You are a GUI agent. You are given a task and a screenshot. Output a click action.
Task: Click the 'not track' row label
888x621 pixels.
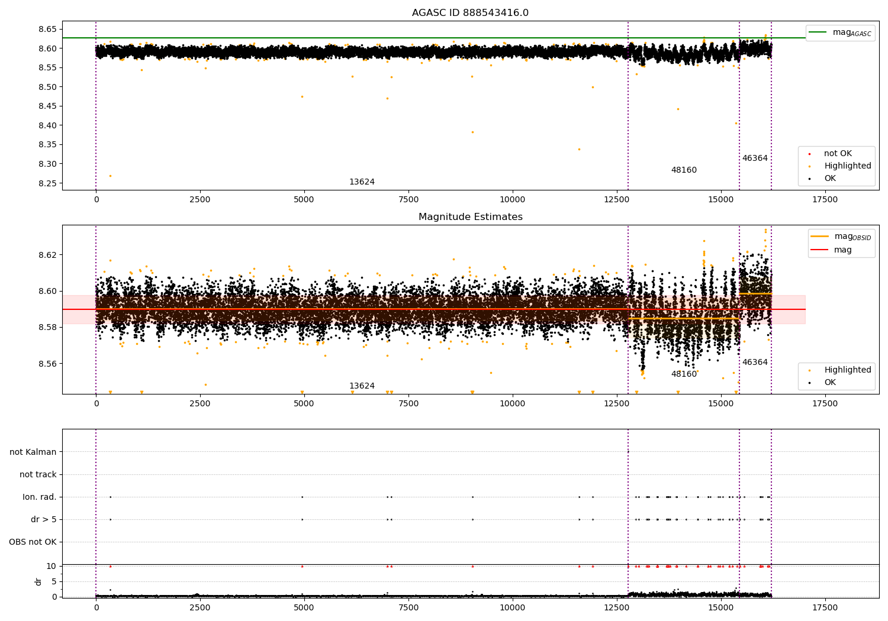(38, 474)
